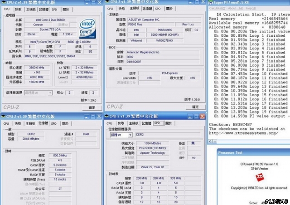Close the SPD CPU-Z window with the red X
290x205 pixels.
(x=202, y=116)
